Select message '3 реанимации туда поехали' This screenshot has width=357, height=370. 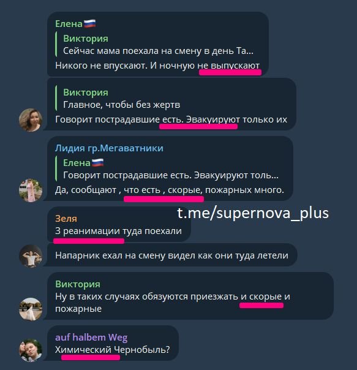pyautogui.click(x=118, y=231)
